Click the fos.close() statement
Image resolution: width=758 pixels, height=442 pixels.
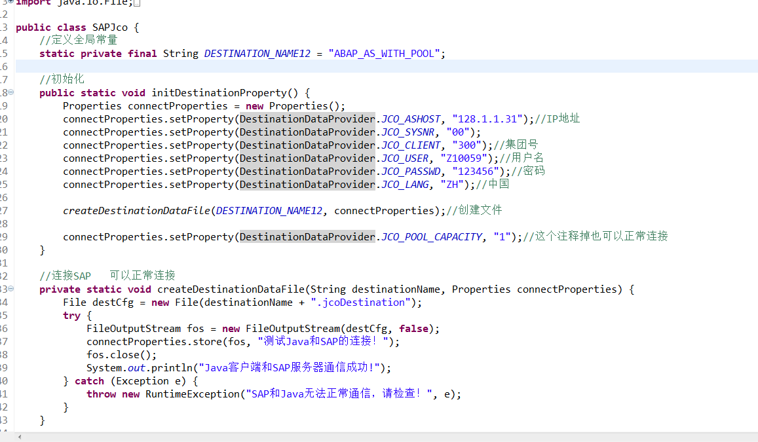121,355
